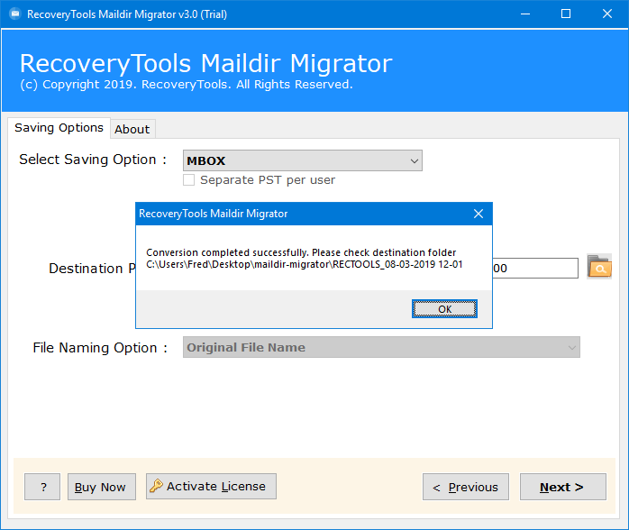Click the copyright 2019 RecoveryTools text
This screenshot has width=629, height=530.
click(x=187, y=84)
